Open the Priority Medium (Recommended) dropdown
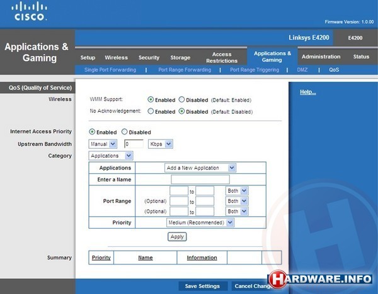The image size is (378, 294). [200, 222]
